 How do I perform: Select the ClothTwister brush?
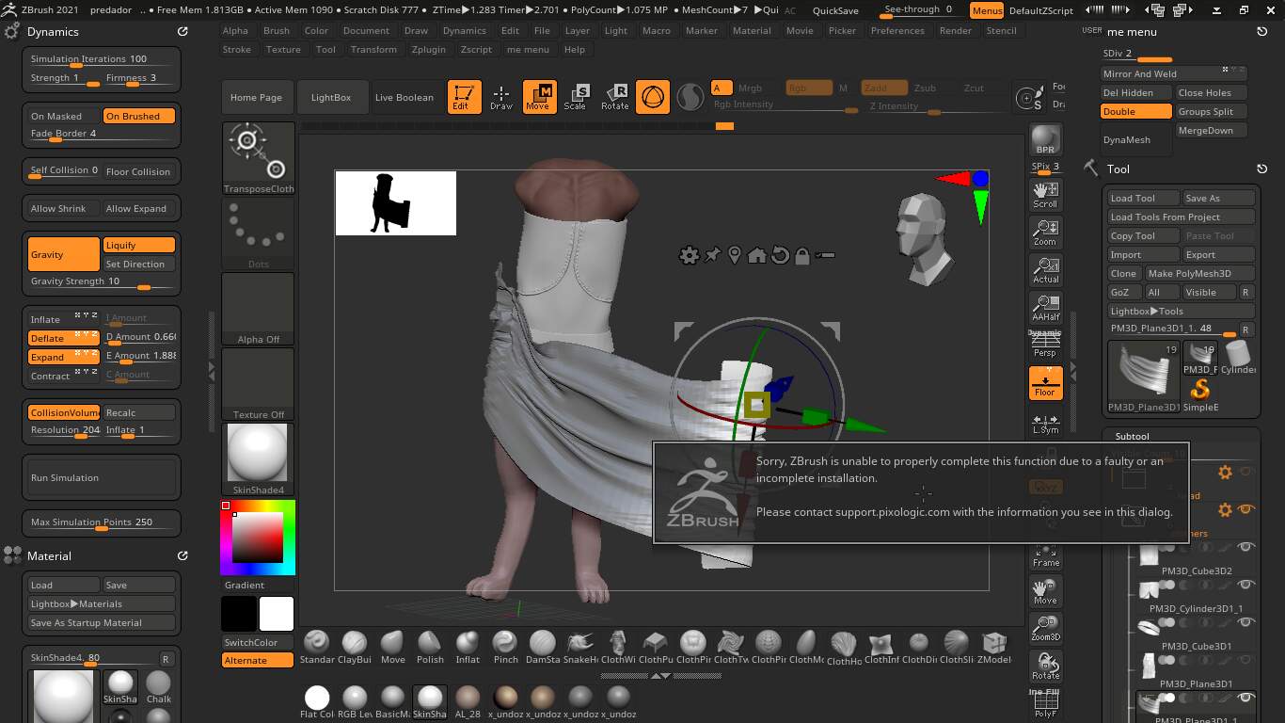731,648
